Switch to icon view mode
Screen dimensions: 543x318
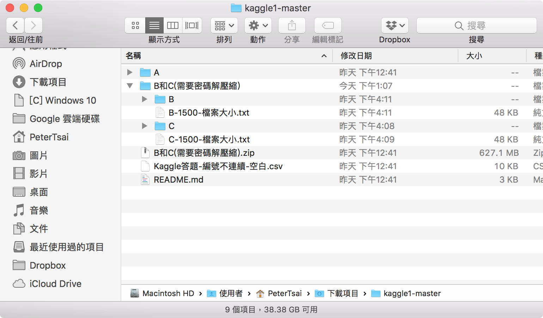click(135, 25)
